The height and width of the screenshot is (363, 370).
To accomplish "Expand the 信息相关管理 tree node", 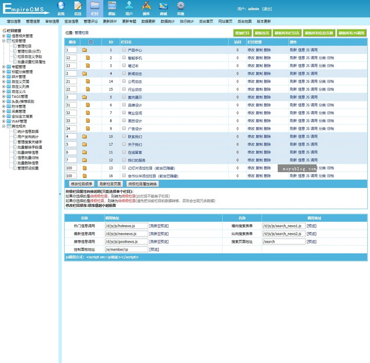I will [4, 36].
